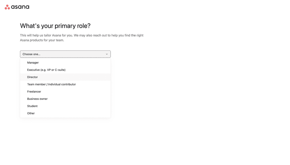The image size is (290, 165).
Task: Select Business owner from the list
Action: (x=37, y=99)
